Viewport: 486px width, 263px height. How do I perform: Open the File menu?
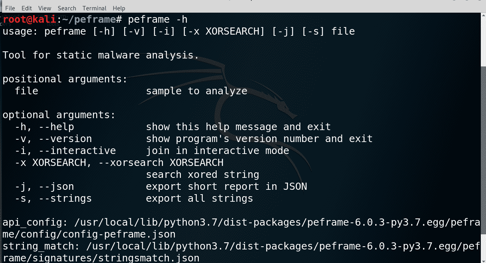10,8
